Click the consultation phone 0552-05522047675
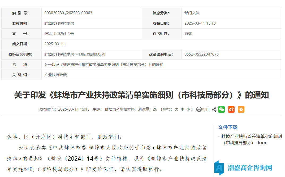The image size is (285, 177). [x=201, y=54]
